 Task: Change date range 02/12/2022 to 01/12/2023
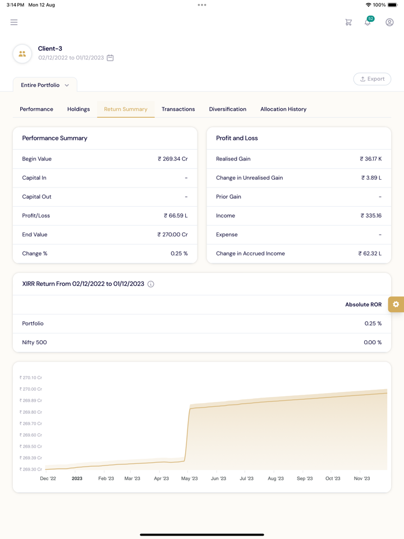[x=71, y=58]
